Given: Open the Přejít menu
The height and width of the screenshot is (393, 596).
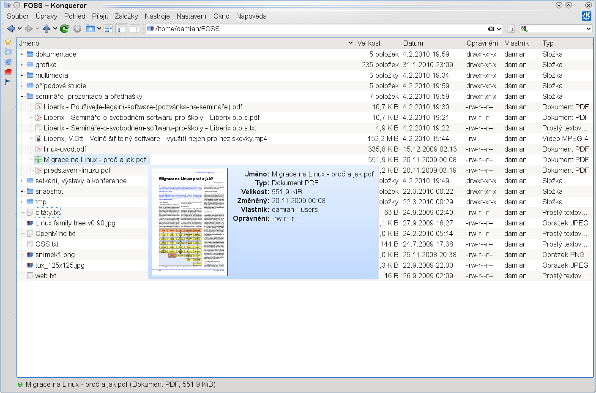Looking at the screenshot, I should click(x=100, y=16).
